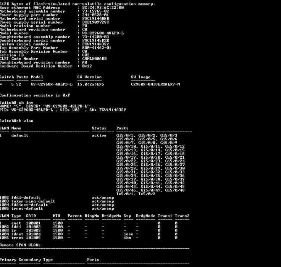Click the 'Switch#sh vlan' command line
This screenshot has height=267, width=281.
tap(16, 121)
